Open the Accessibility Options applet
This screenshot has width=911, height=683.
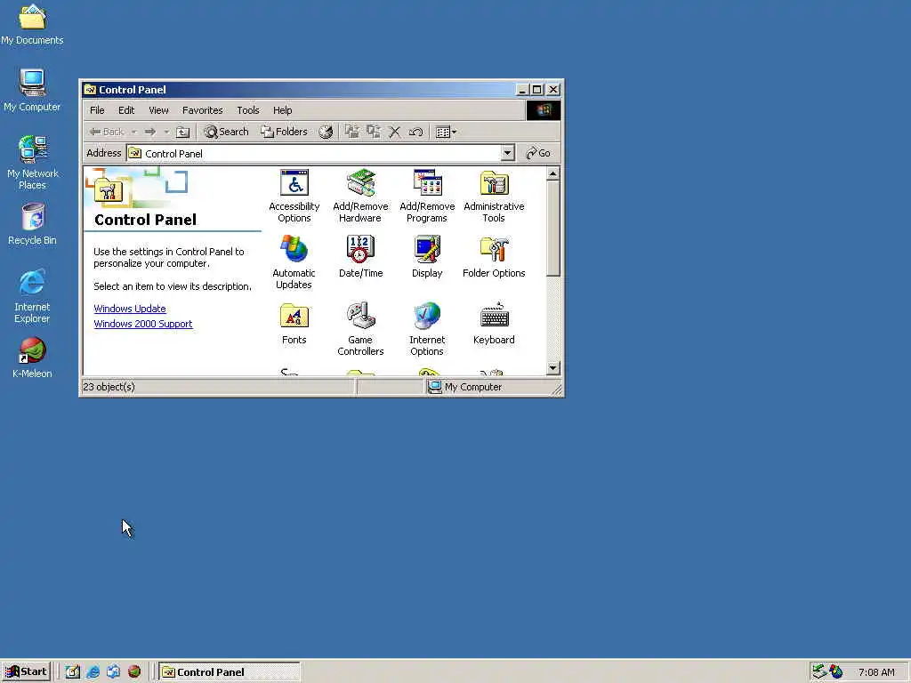click(294, 196)
